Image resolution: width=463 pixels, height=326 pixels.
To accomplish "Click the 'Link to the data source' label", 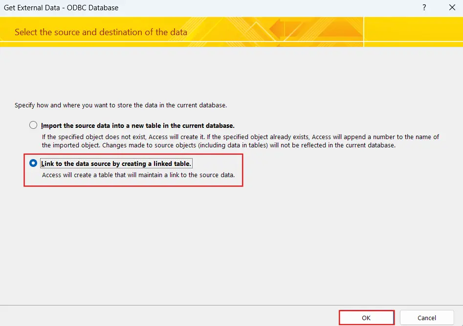I will point(116,163).
